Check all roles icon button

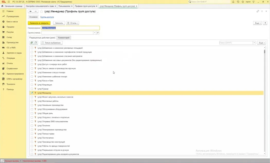click(x=32, y=43)
